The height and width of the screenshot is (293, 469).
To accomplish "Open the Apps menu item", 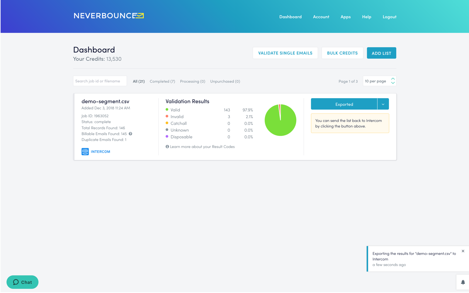I will 346,17.
